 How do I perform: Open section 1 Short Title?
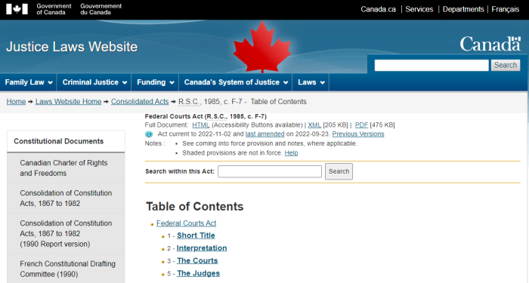pos(196,235)
